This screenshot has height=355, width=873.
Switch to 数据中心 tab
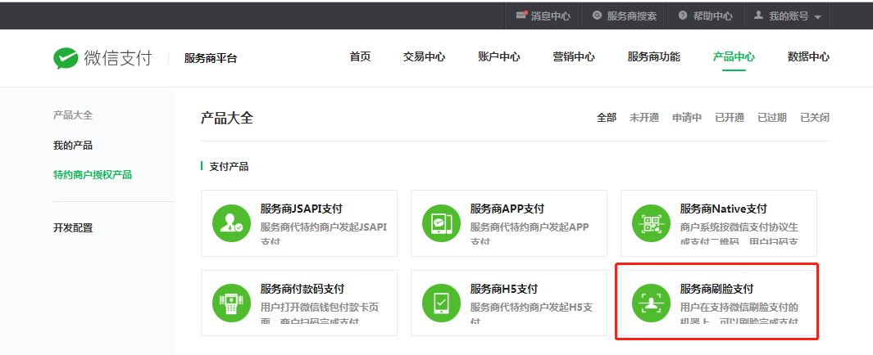point(808,56)
